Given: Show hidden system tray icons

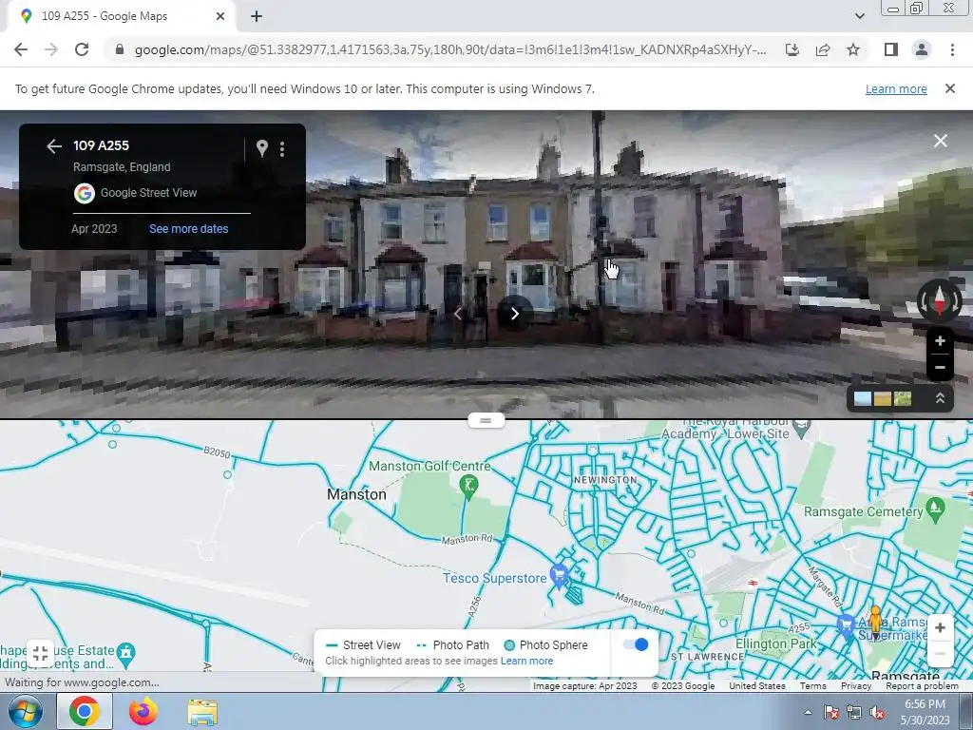Looking at the screenshot, I should pyautogui.click(x=808, y=712).
